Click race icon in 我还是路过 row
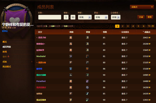 pos(71,87)
